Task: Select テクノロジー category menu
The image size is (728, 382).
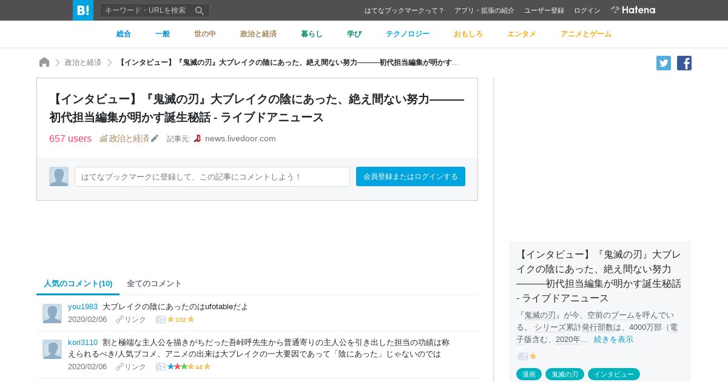Action: (x=408, y=34)
